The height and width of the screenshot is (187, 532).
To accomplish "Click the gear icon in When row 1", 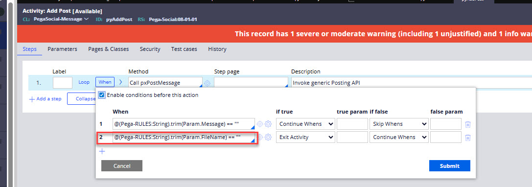I will tap(268, 124).
